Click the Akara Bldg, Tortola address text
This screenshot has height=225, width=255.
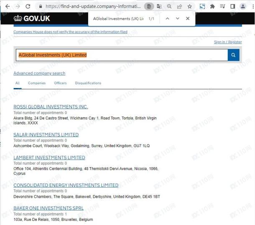[x=85, y=121]
